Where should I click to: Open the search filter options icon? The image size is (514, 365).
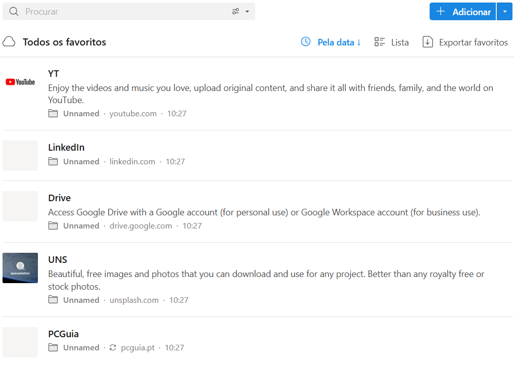[x=236, y=12]
